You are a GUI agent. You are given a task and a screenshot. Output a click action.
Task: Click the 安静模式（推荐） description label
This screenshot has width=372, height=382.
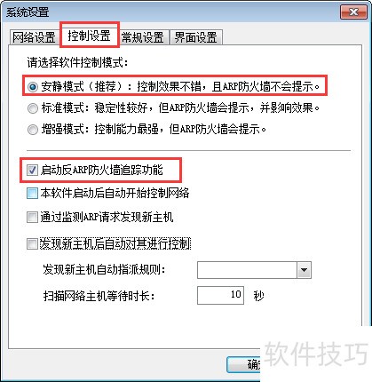(x=180, y=86)
